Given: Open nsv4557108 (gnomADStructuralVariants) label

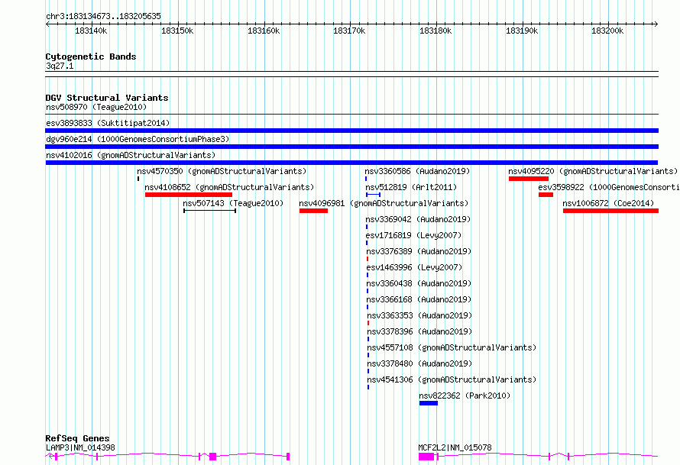Looking at the screenshot, I should (452, 347).
